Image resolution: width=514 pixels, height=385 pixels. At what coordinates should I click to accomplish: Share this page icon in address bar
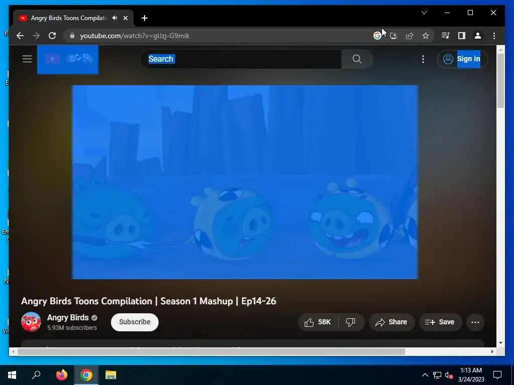(410, 36)
